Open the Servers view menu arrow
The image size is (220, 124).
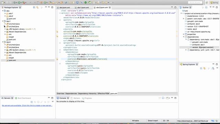[53, 102]
